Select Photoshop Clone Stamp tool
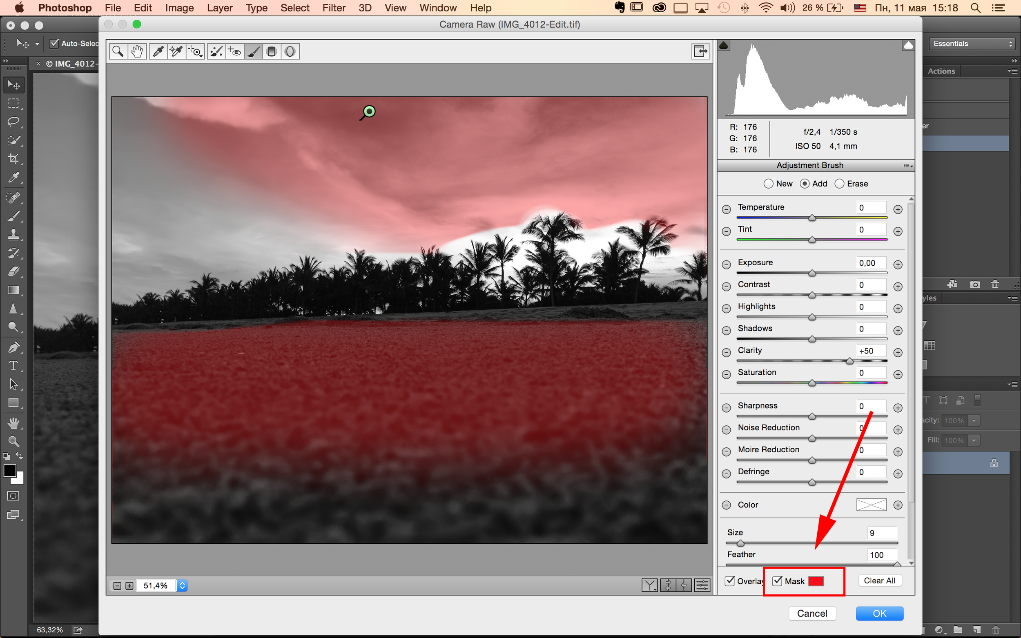 pos(13,235)
